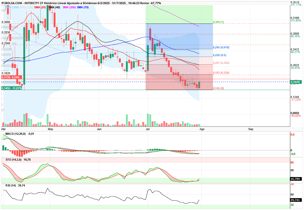The width and height of the screenshot is (304, 210).
Task: Click the 86,10% right axis percentage
Action: click(295, 36)
